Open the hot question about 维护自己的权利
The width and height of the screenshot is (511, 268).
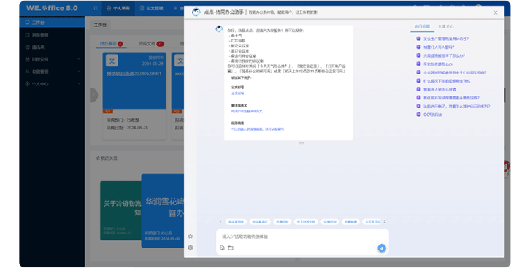(x=456, y=107)
